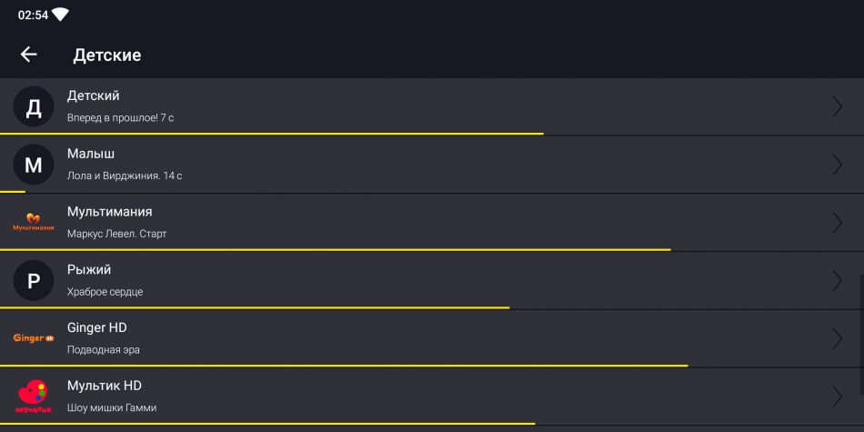864x432 pixels.
Task: Select the Ginger HD channel name
Action: pyautogui.click(x=97, y=327)
